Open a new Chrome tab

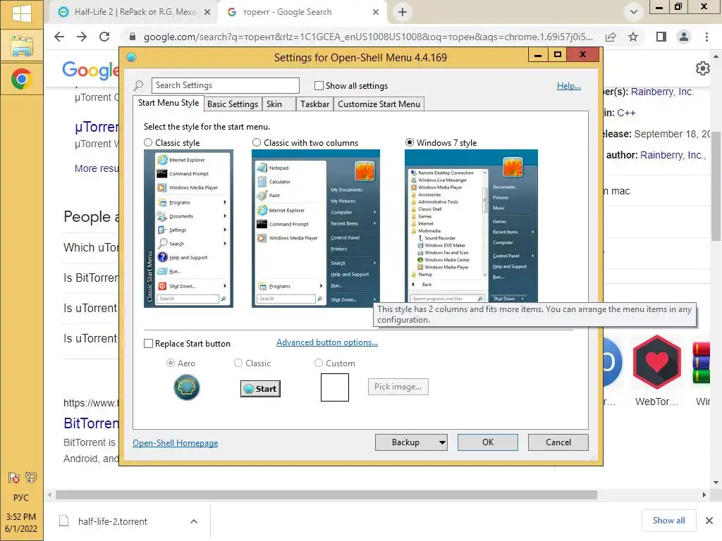[403, 12]
